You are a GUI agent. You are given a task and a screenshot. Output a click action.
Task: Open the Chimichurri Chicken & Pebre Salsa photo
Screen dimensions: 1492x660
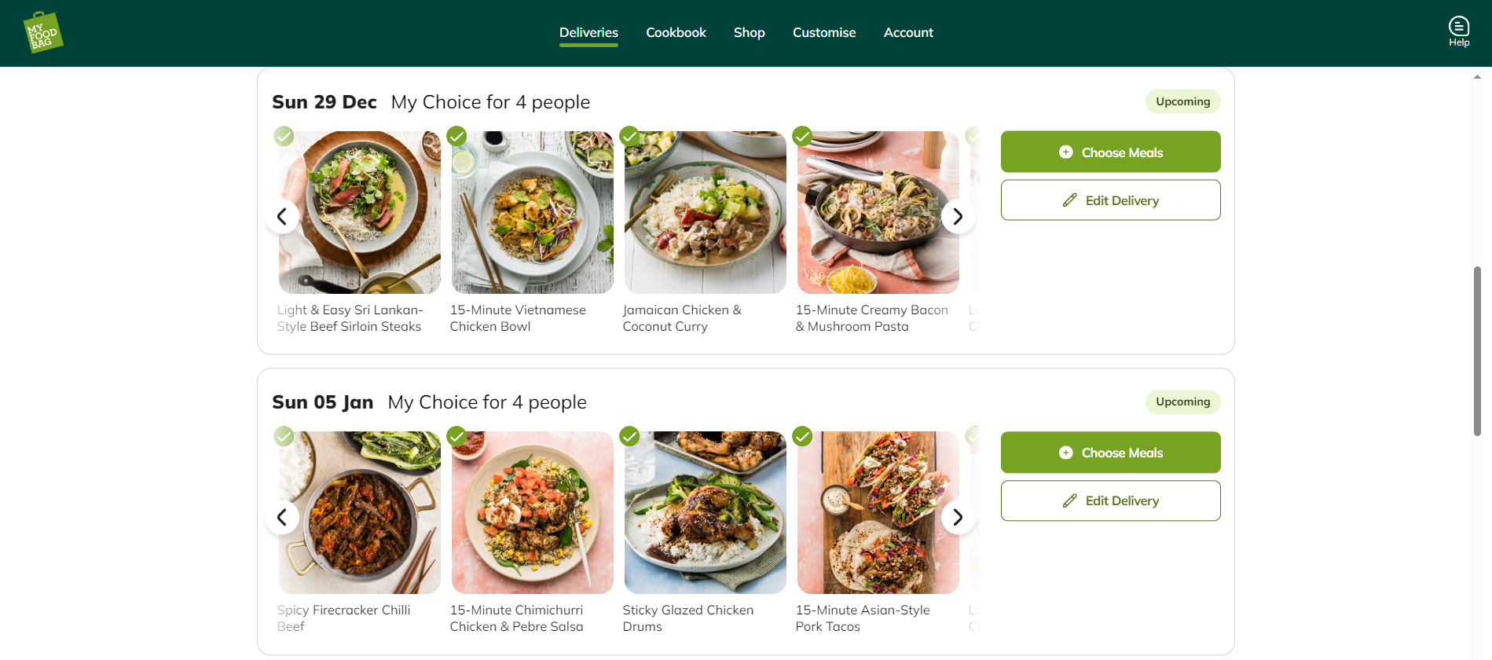pyautogui.click(x=532, y=512)
